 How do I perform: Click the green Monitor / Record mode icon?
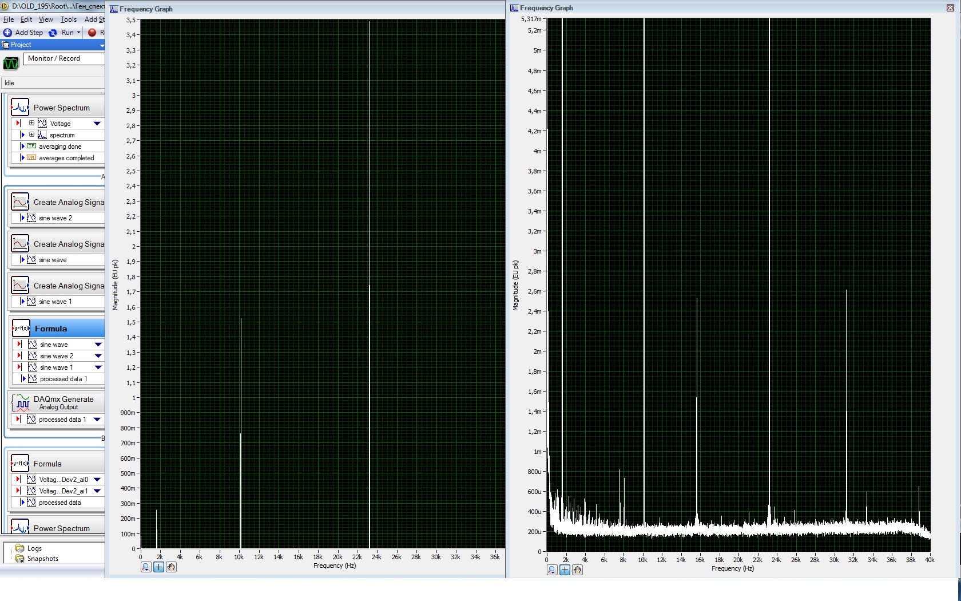click(x=11, y=63)
